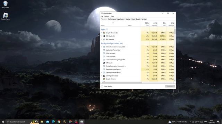Click the volume icon in system tray
This screenshot has height=124, width=222.
[x=198, y=122]
